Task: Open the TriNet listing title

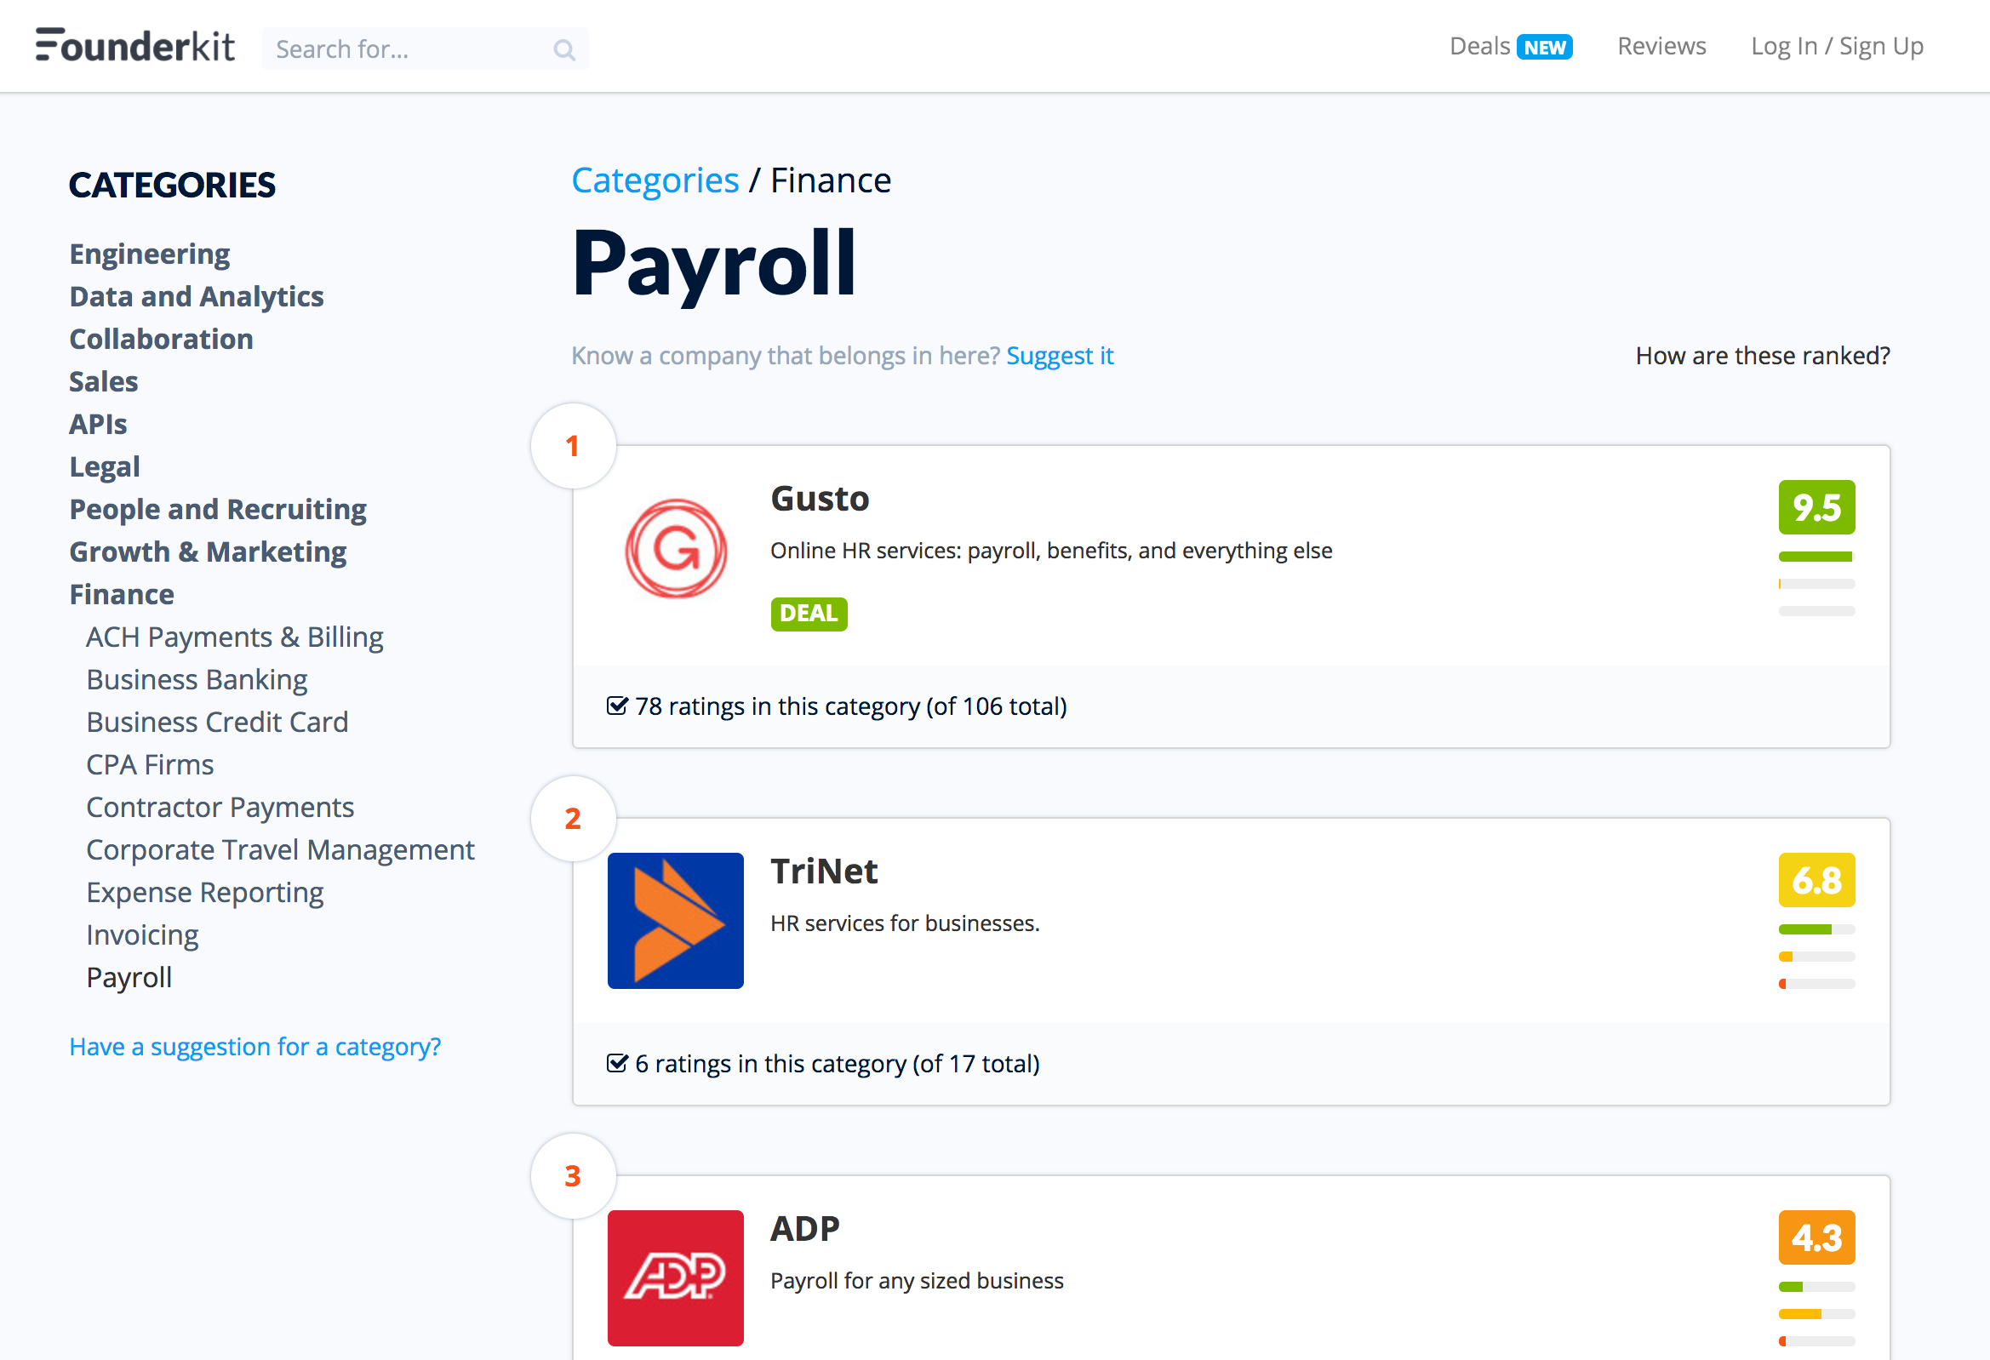Action: [824, 871]
